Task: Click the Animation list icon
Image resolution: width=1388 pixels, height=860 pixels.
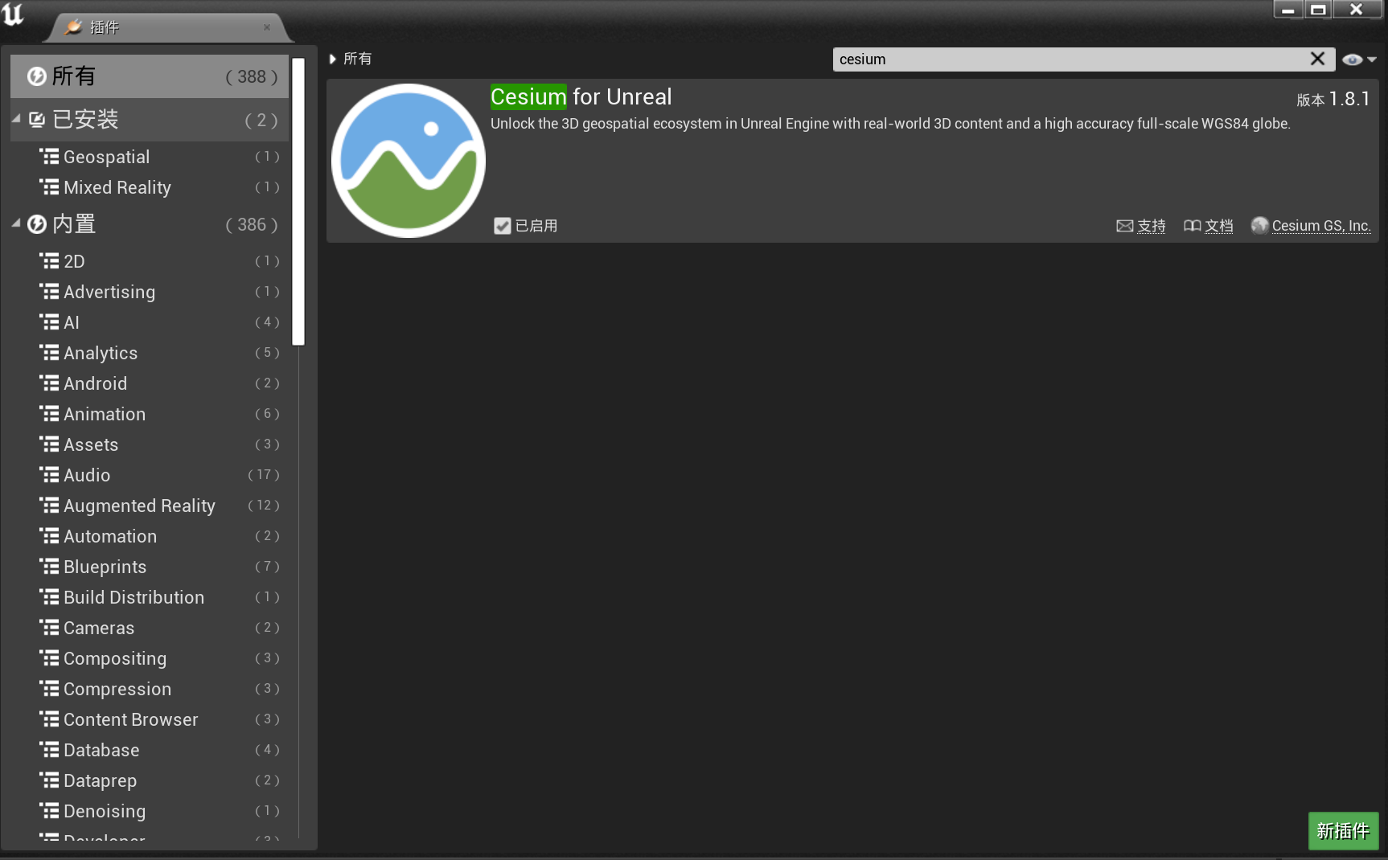Action: (x=49, y=414)
